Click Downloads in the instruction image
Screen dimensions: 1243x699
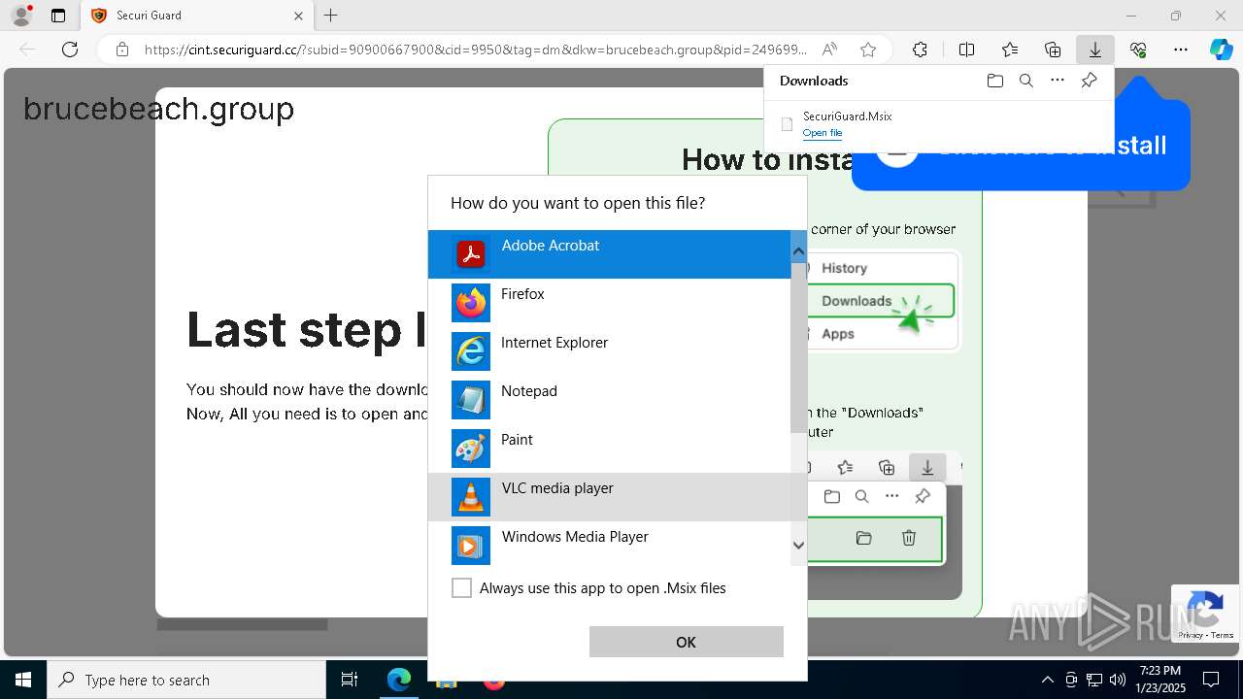tap(857, 301)
